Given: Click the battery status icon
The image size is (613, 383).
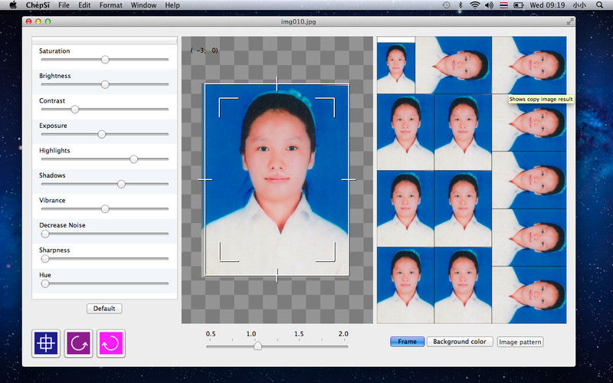Looking at the screenshot, I should [x=519, y=5].
